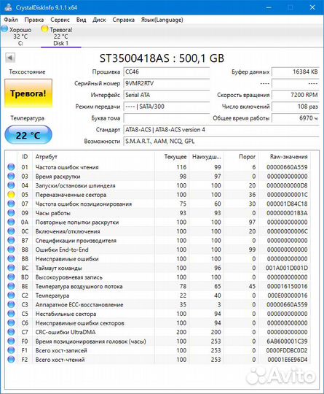Open the Язык(Language) menu
The image size is (324, 394).
[162, 20]
